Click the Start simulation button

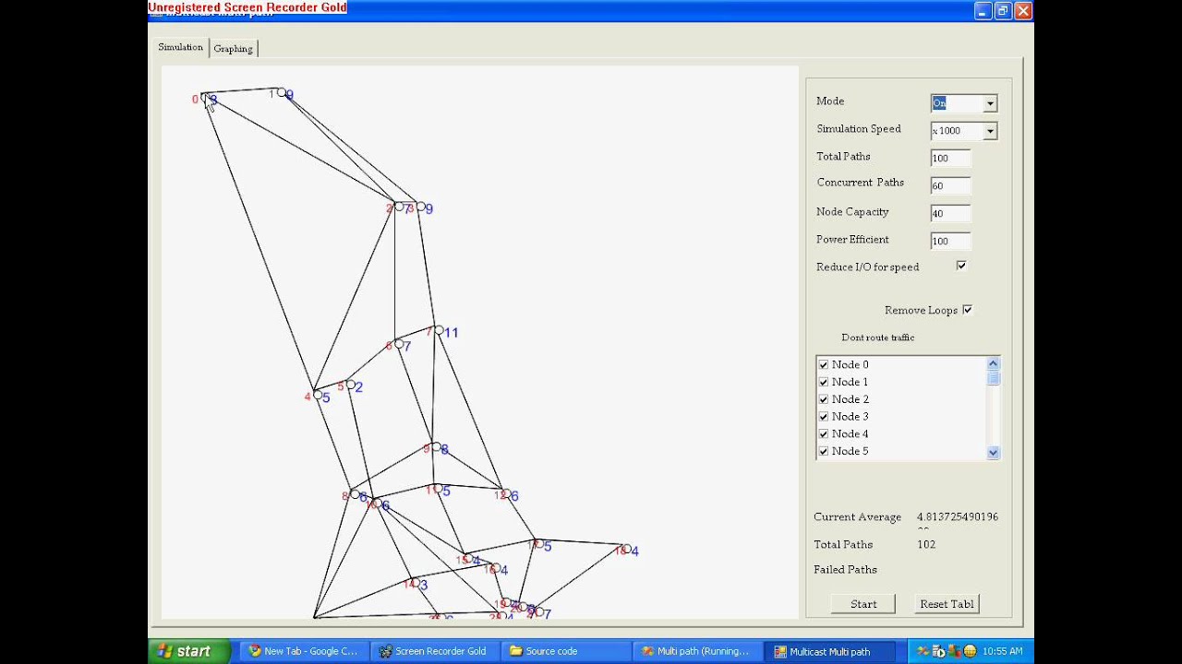[x=863, y=604]
